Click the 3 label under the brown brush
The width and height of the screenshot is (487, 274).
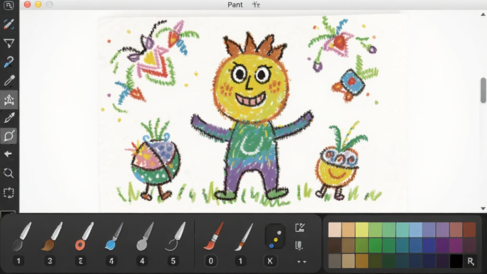point(49,261)
